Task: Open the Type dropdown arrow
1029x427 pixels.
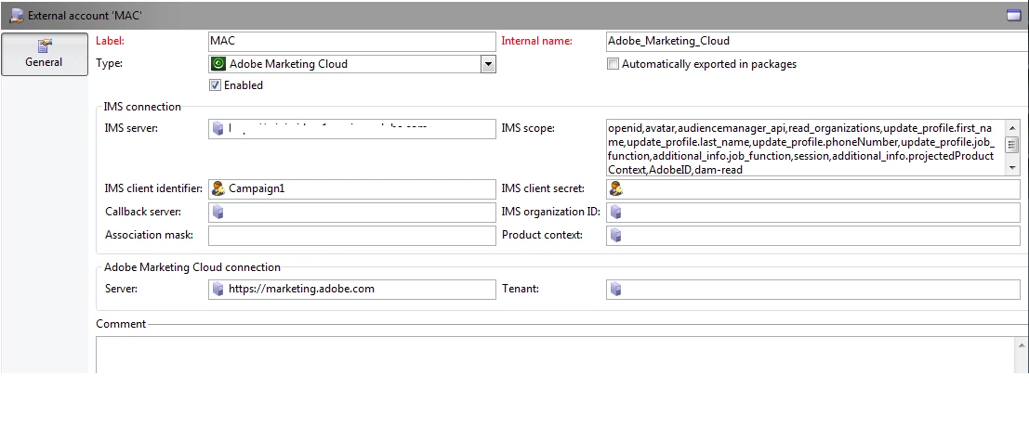Action: 488,64
